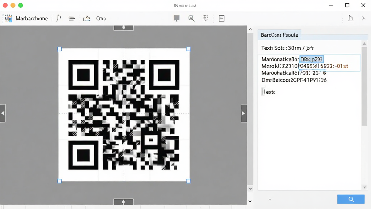371x209 pixels.
Task: Expand toolbar overflow chevron at far right
Action: (x=363, y=18)
